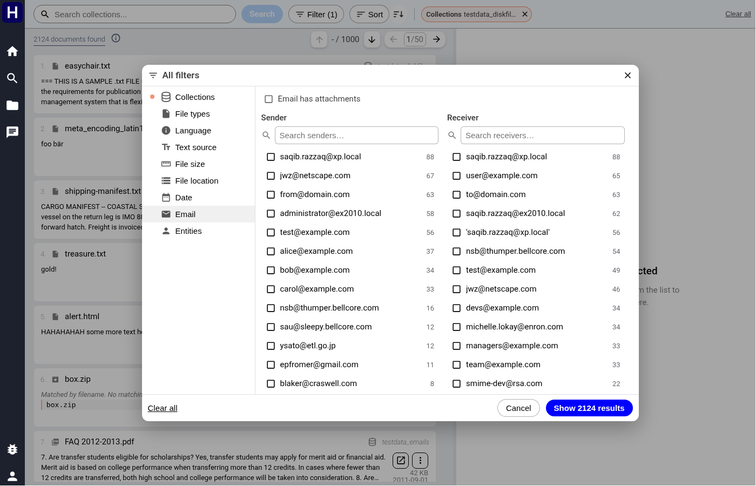Check sender administrator@ex2010.local

coord(271,214)
